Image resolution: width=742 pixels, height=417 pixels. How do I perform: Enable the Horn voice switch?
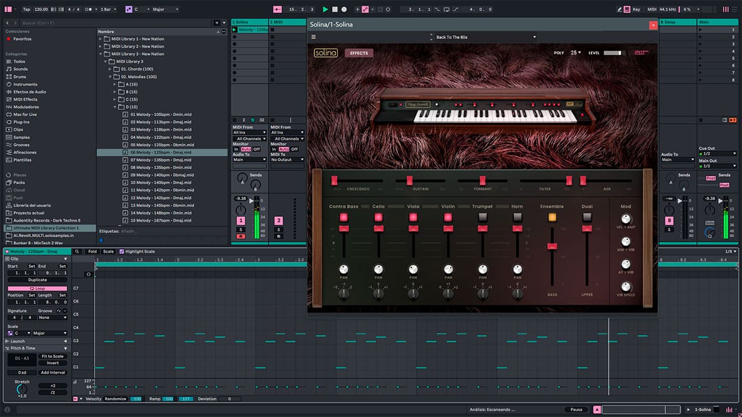pos(517,217)
